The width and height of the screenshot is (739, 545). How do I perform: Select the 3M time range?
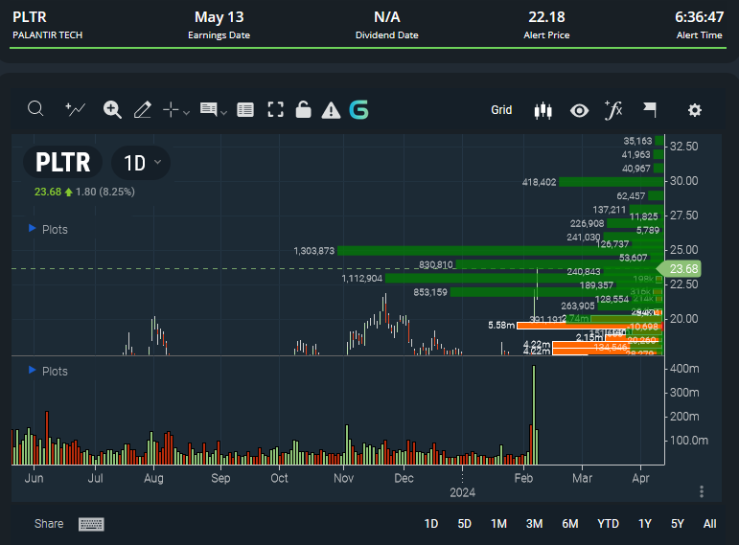tap(535, 524)
